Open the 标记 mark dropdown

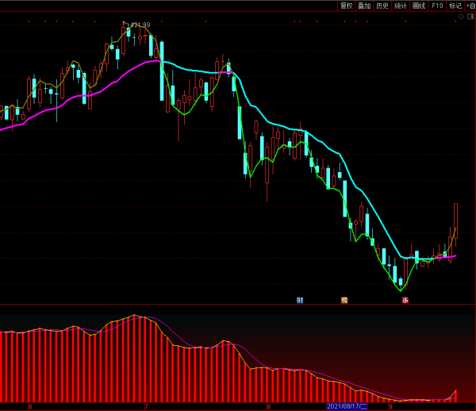click(x=455, y=6)
